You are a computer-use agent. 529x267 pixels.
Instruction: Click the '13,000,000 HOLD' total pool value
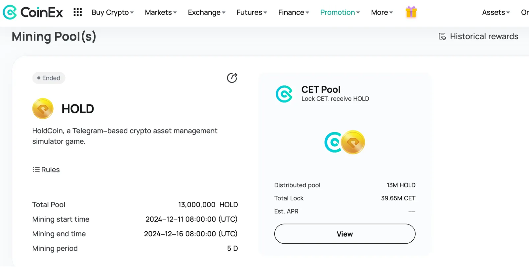coord(208,205)
